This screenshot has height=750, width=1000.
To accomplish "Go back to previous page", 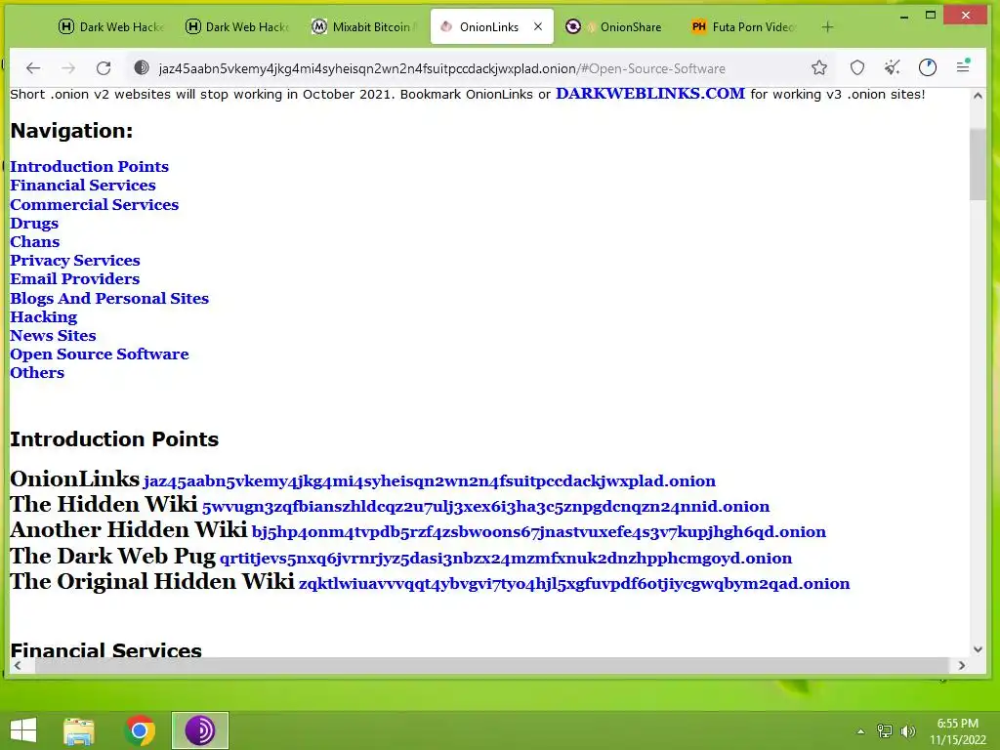I will point(33,67).
